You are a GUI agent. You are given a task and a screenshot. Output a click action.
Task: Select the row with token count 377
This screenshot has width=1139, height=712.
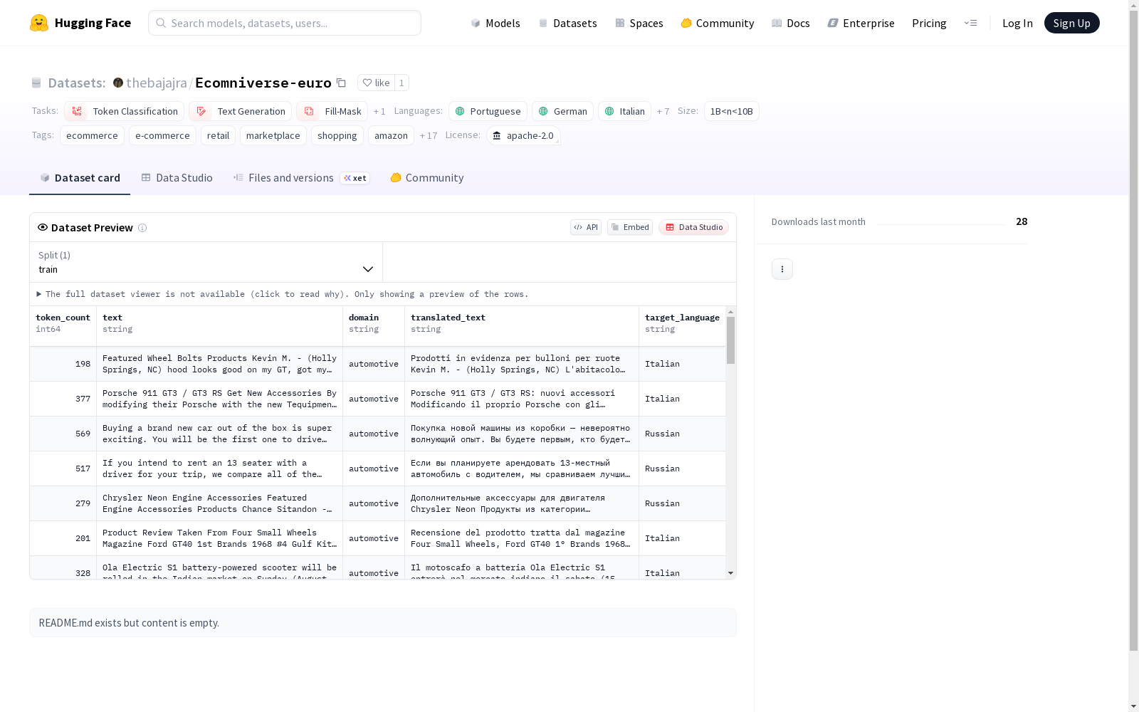(377, 399)
